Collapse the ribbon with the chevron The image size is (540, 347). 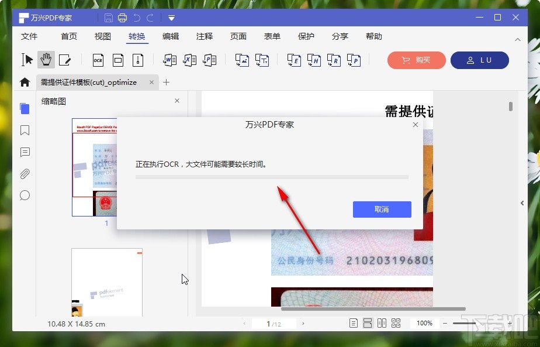518,39
